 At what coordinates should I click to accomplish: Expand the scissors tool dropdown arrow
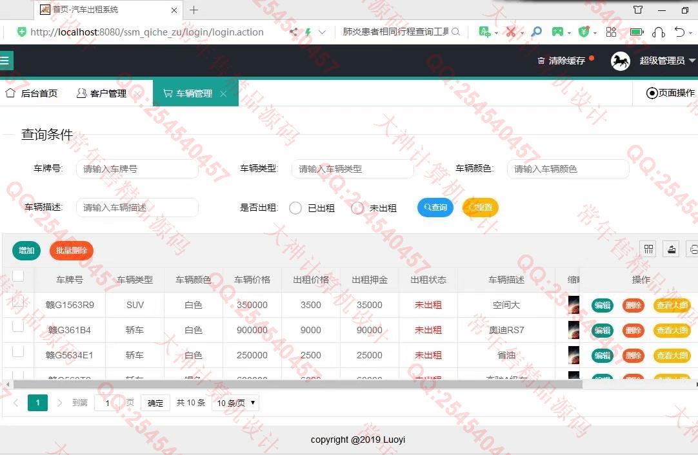pos(522,33)
